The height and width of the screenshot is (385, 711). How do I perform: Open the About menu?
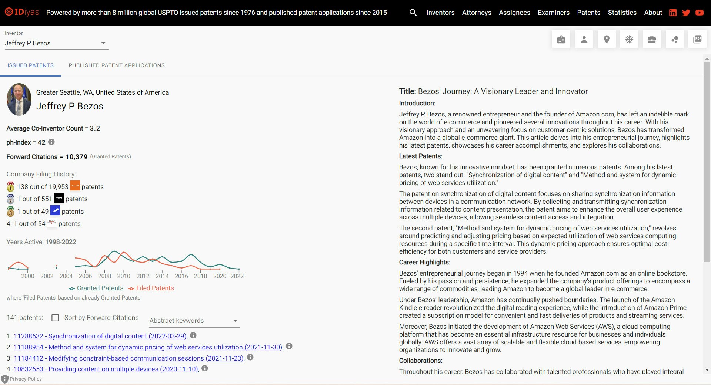[653, 13]
